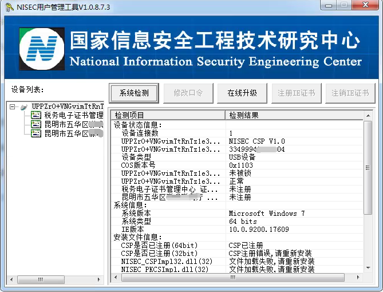
Task: Click the 检测结果 column header
Action: coord(294,115)
